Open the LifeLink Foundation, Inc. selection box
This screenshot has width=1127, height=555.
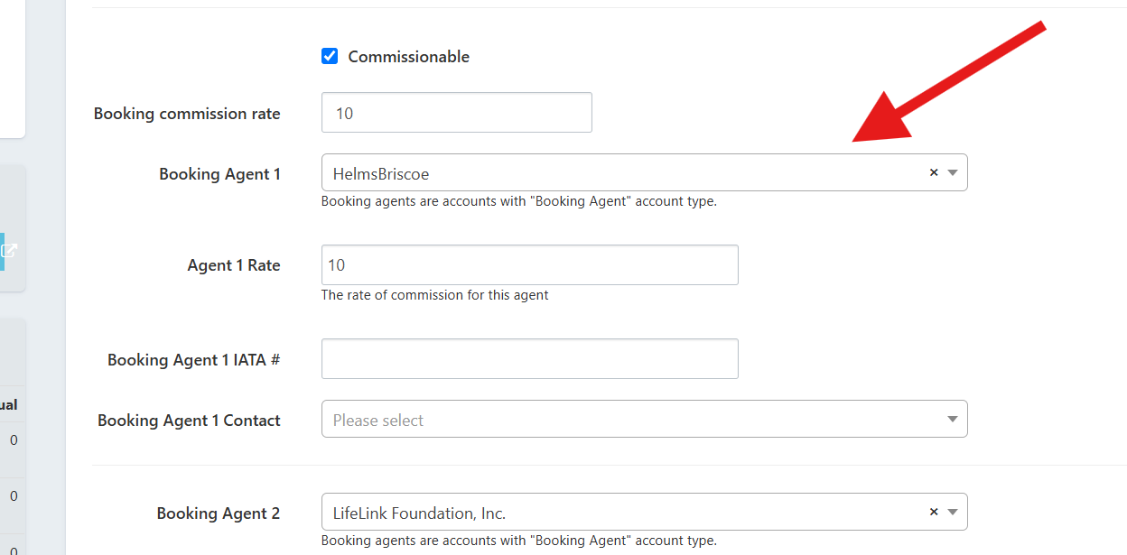pyautogui.click(x=623, y=512)
